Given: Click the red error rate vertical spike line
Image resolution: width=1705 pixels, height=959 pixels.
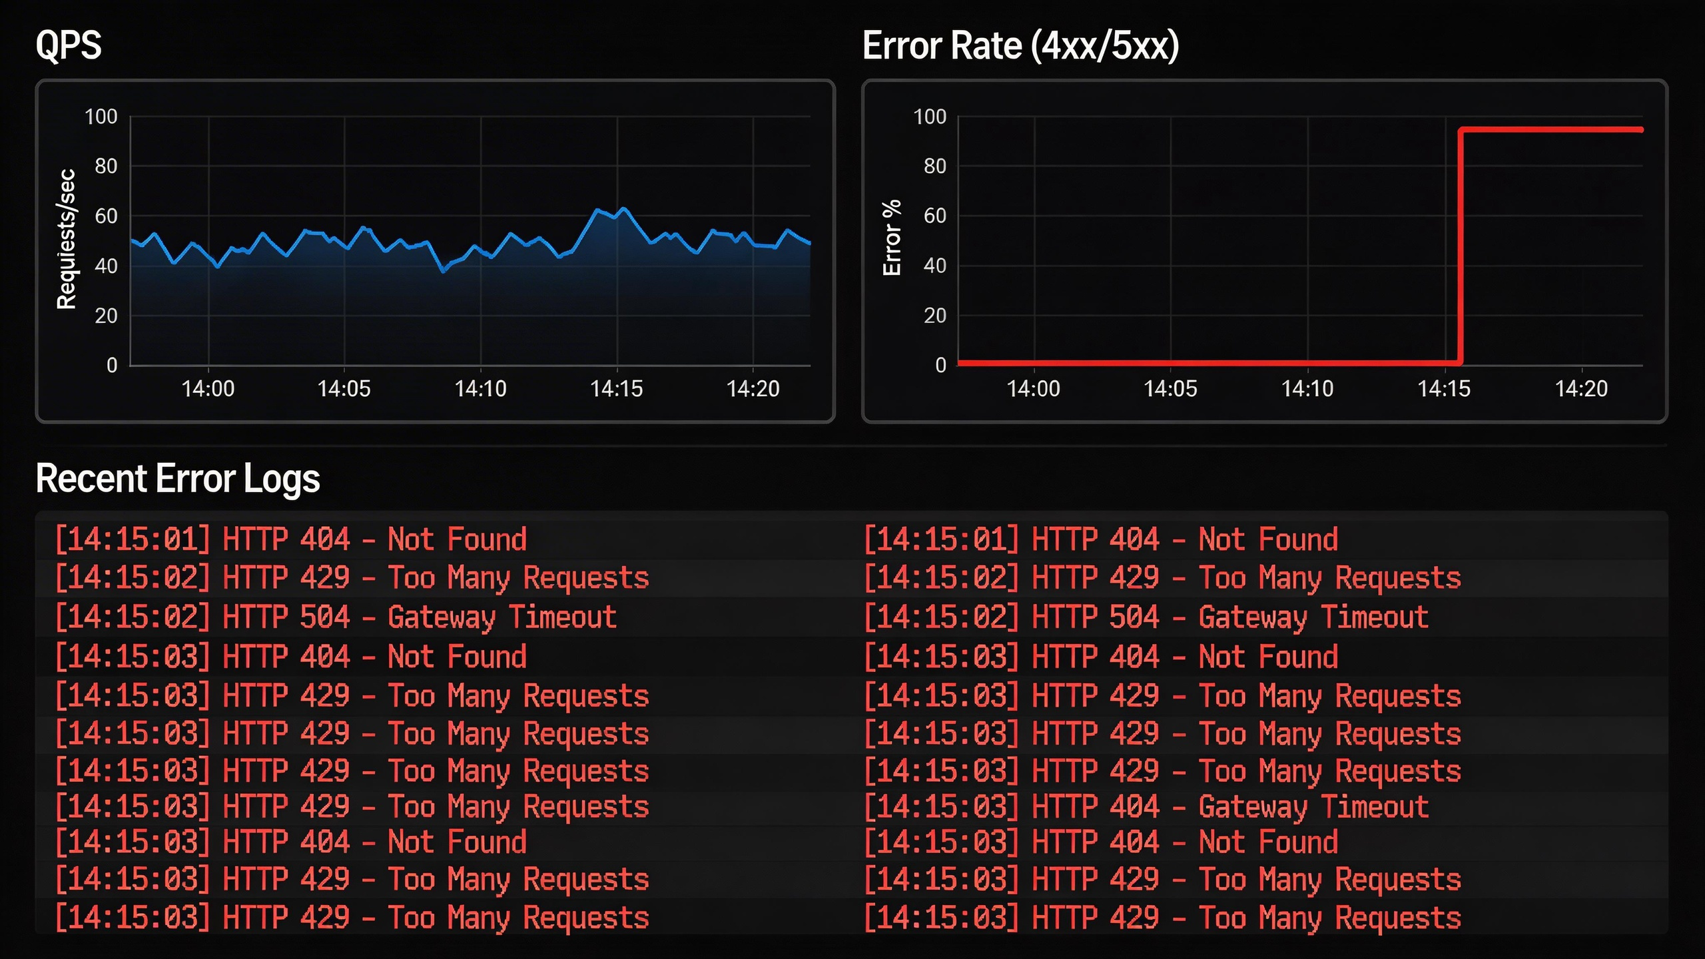Looking at the screenshot, I should [x=1460, y=246].
